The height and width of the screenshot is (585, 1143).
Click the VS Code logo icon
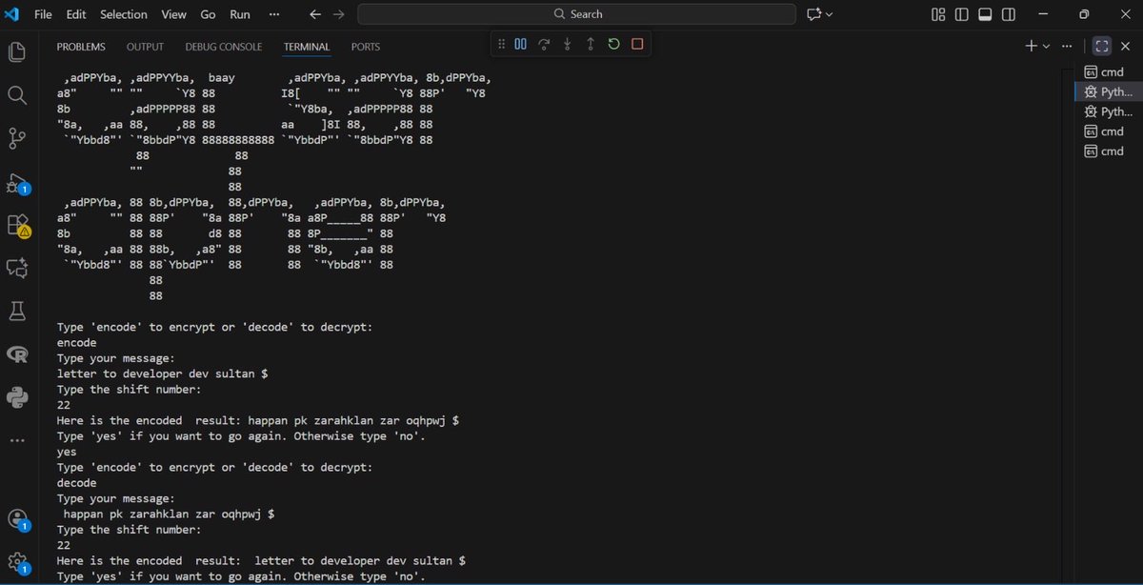click(11, 14)
